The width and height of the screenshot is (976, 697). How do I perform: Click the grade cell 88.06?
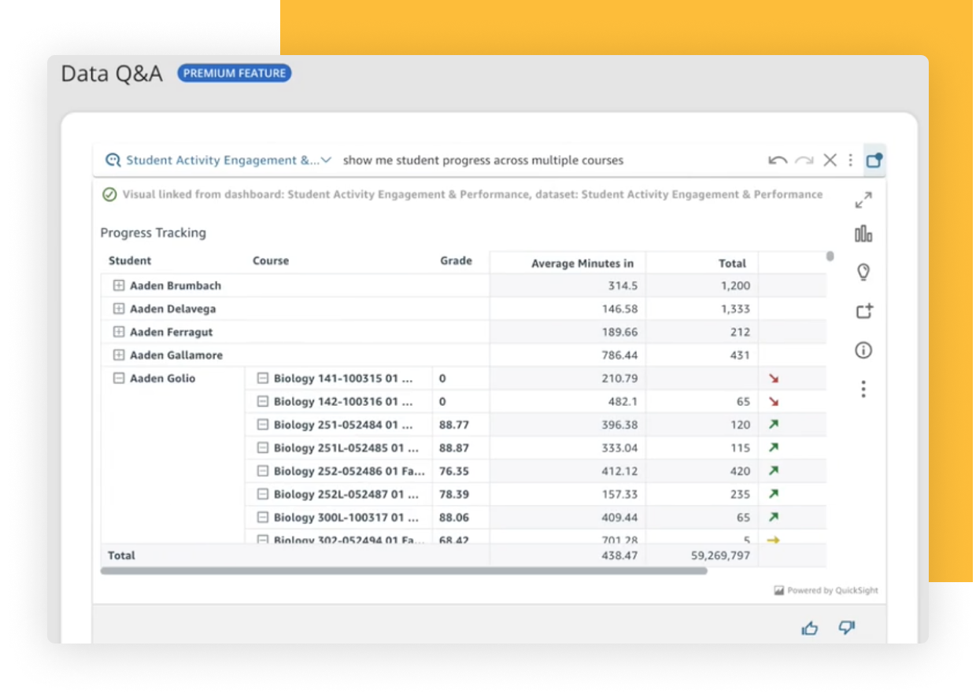tap(454, 518)
